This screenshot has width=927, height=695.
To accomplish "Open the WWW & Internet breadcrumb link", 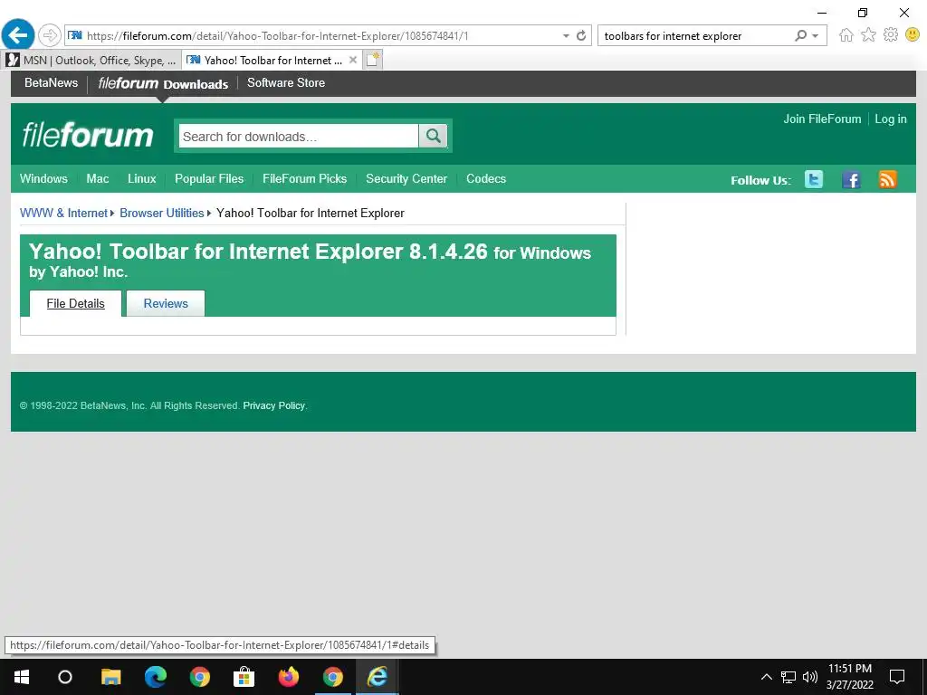I will pos(63,213).
